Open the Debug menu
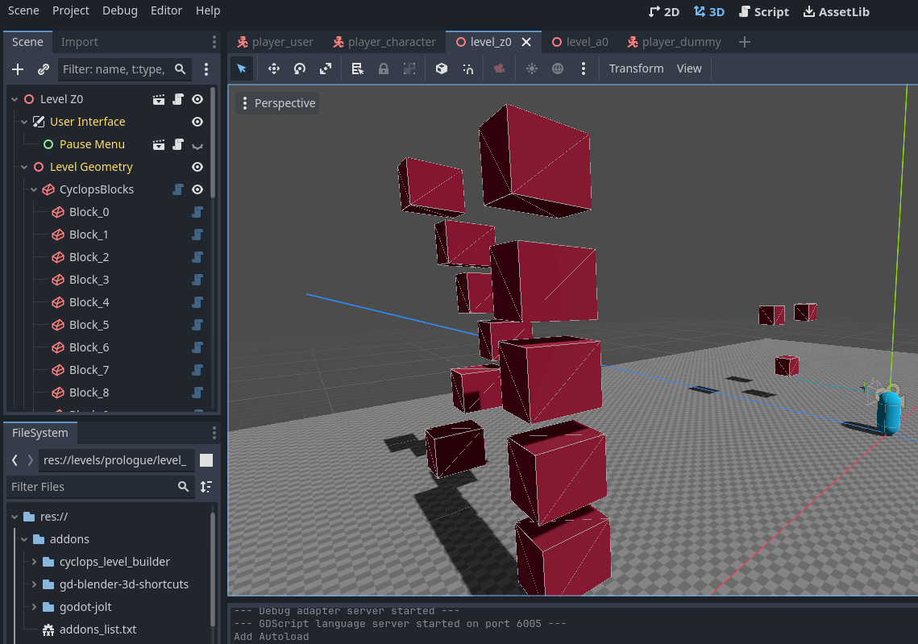Screen dimensions: 918x644 click(x=119, y=10)
